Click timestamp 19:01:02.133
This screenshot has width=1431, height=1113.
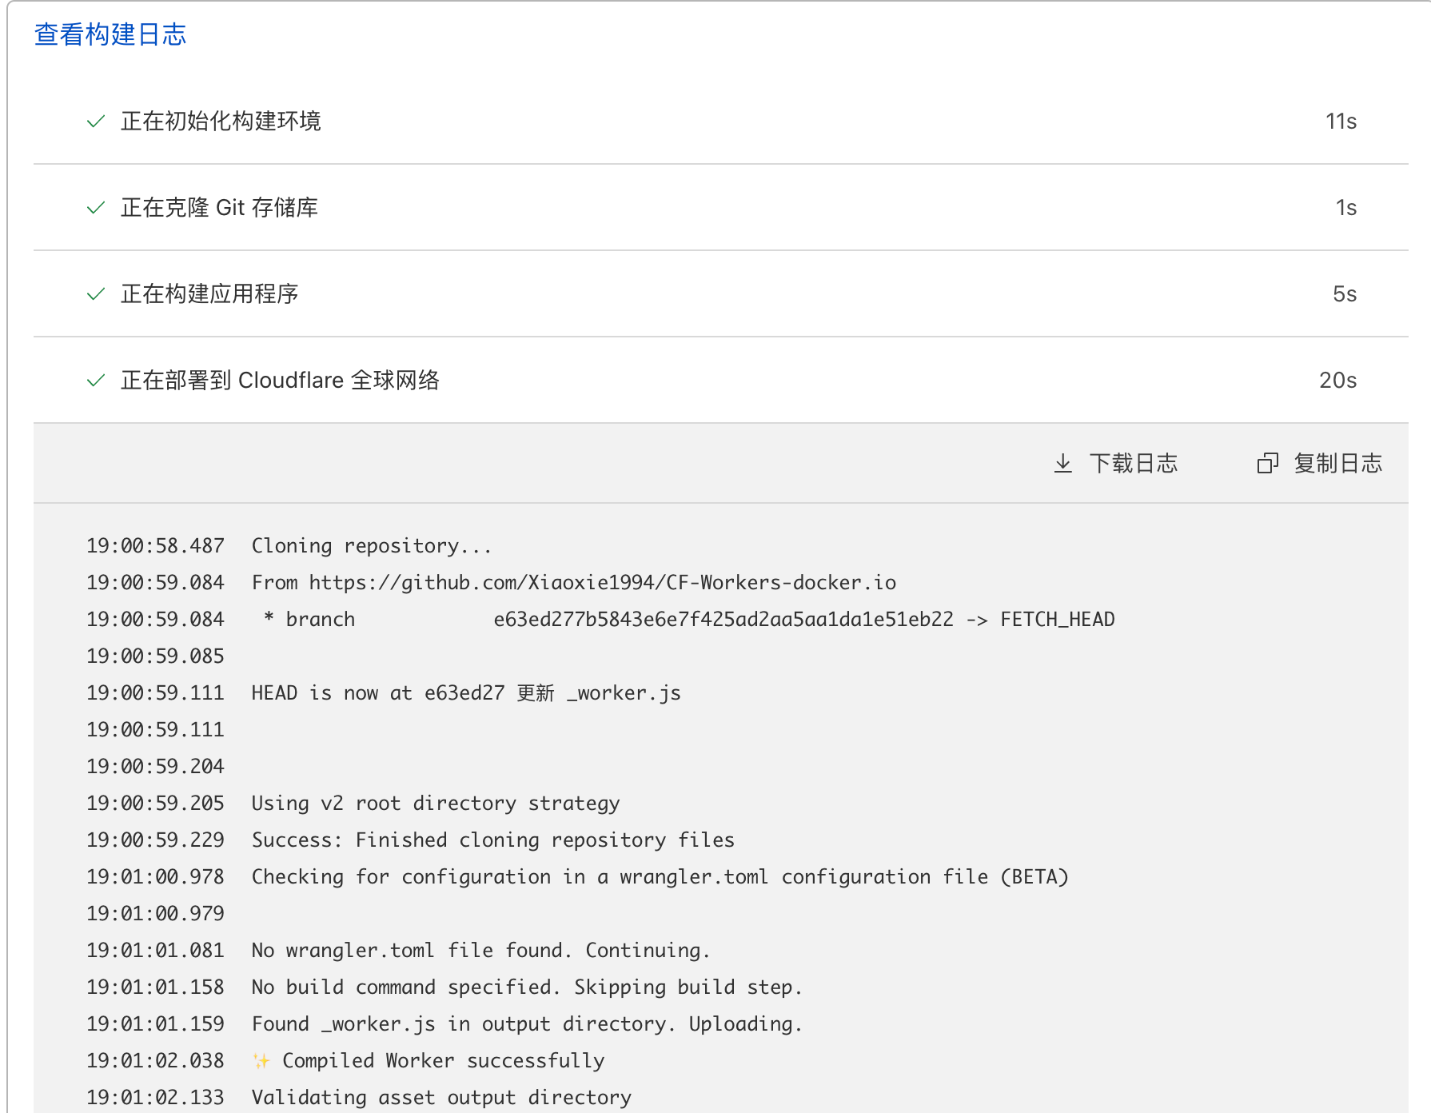(155, 1098)
